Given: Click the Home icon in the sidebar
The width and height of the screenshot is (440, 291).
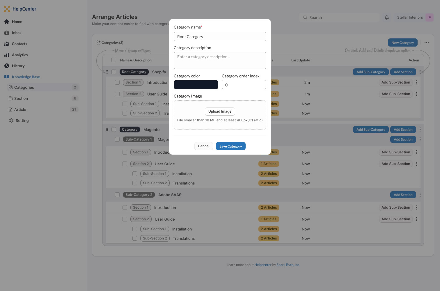Looking at the screenshot, I should point(6,22).
